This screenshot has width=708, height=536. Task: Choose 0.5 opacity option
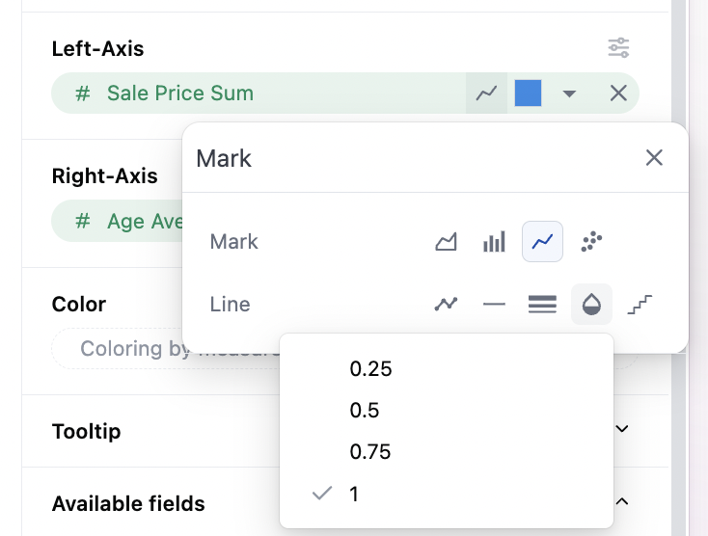[365, 410]
